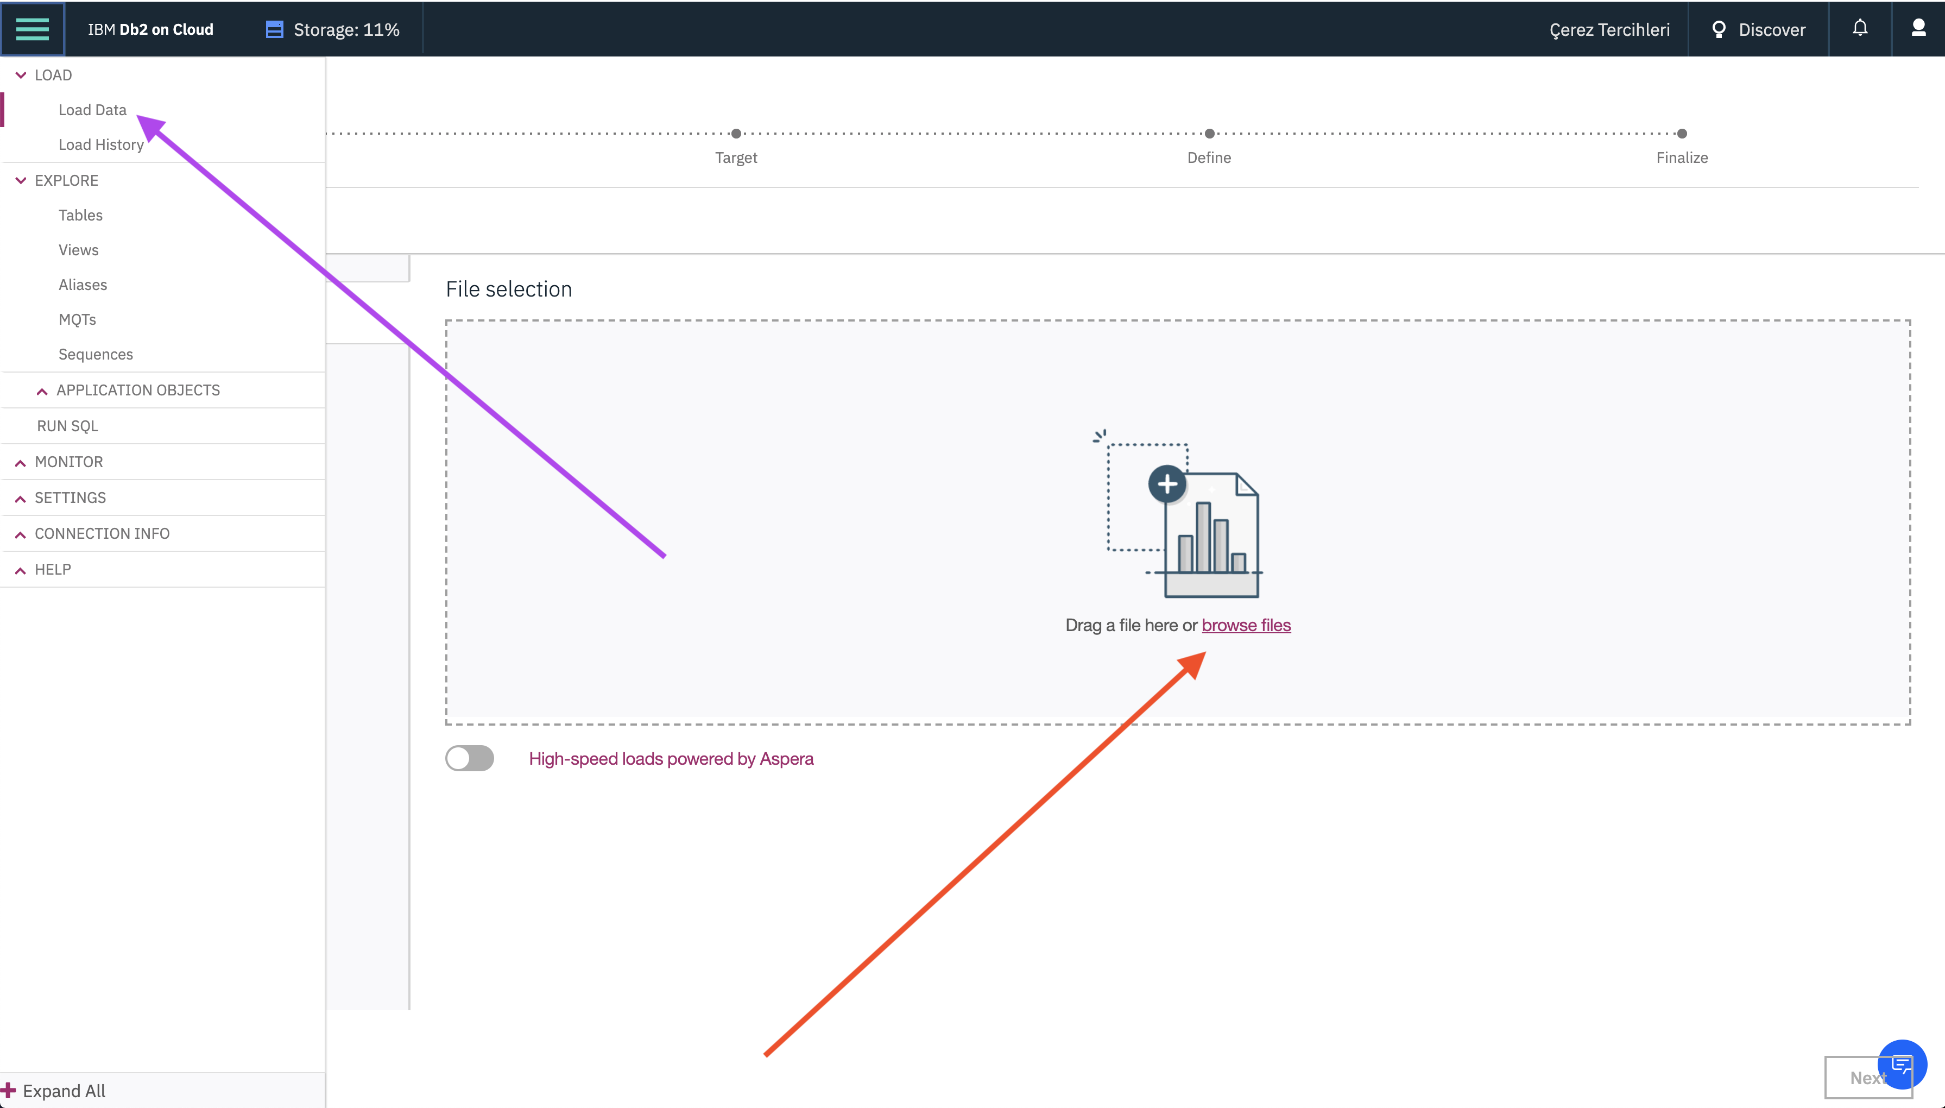Viewport: 1945px width, 1108px height.
Task: Click the Expand All plus icon
Action: tap(9, 1091)
